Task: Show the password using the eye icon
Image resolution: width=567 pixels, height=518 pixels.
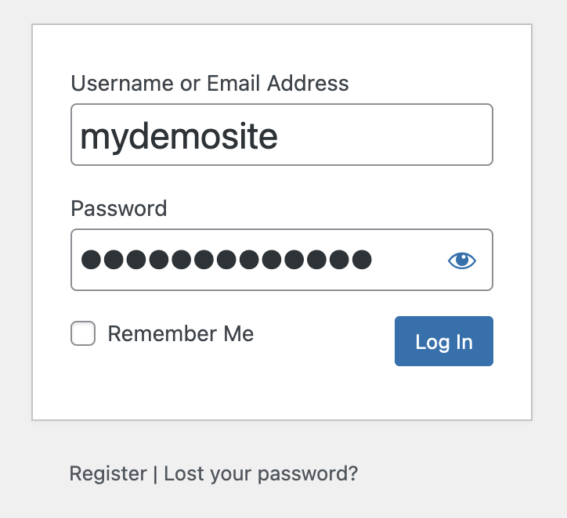Action: click(462, 260)
